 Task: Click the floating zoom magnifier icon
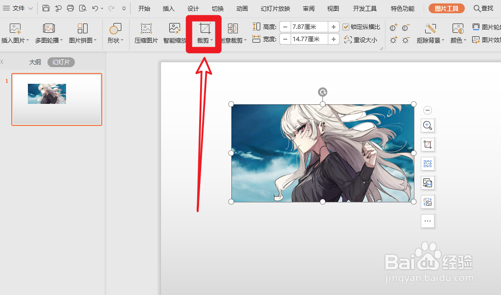[428, 125]
